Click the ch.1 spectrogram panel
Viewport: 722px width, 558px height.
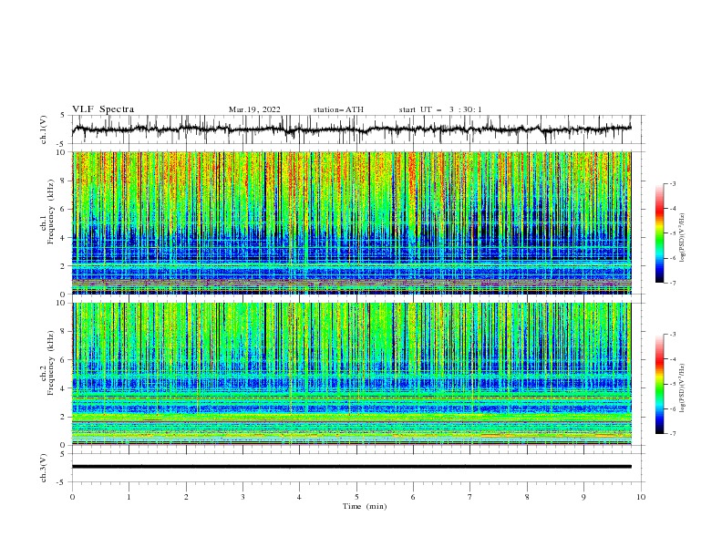tap(351, 222)
